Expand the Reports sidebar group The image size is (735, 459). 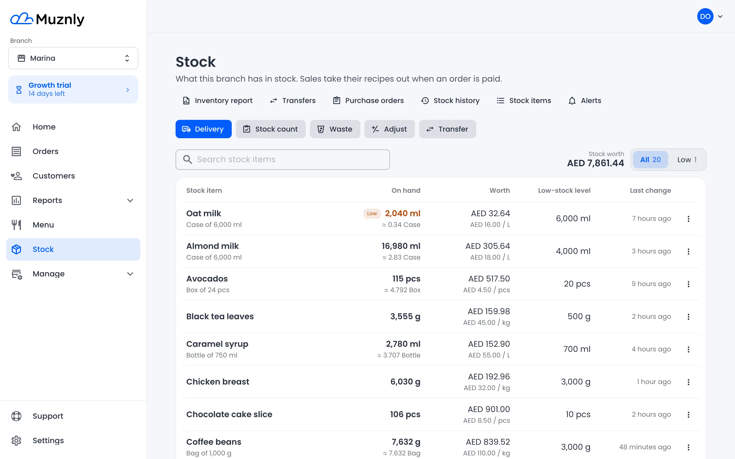click(x=73, y=200)
